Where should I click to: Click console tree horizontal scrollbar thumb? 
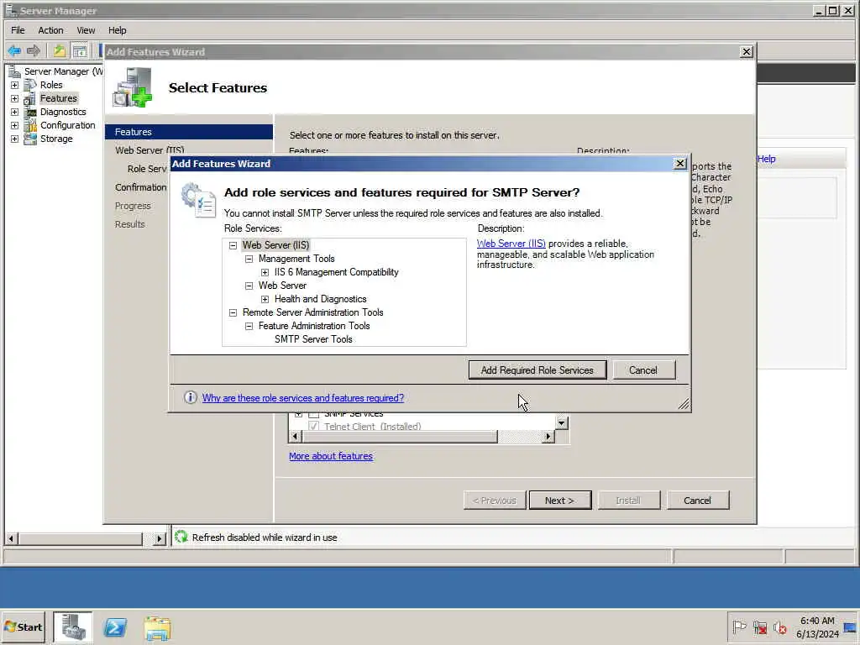(80, 538)
